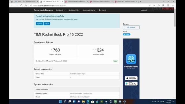Open the taskbar clock and date
Viewport: 185px width, 104px height.
[x=168, y=101]
